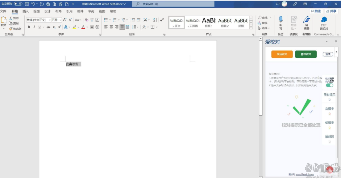
Task: Cut selection with scissors icon
Action: pos(14,18)
